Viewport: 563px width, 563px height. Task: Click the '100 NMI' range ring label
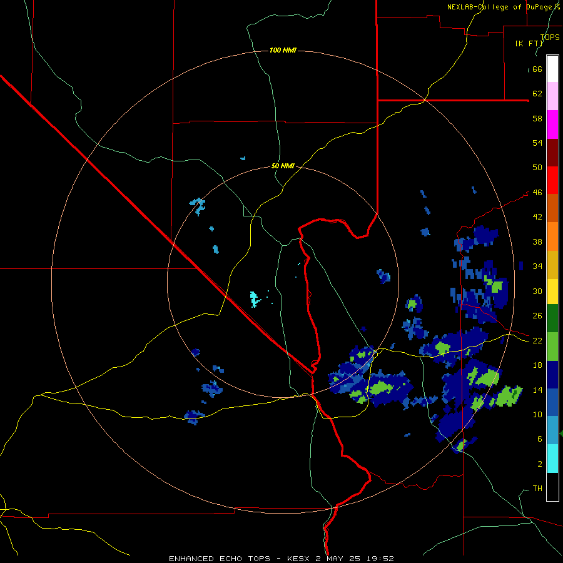click(283, 50)
